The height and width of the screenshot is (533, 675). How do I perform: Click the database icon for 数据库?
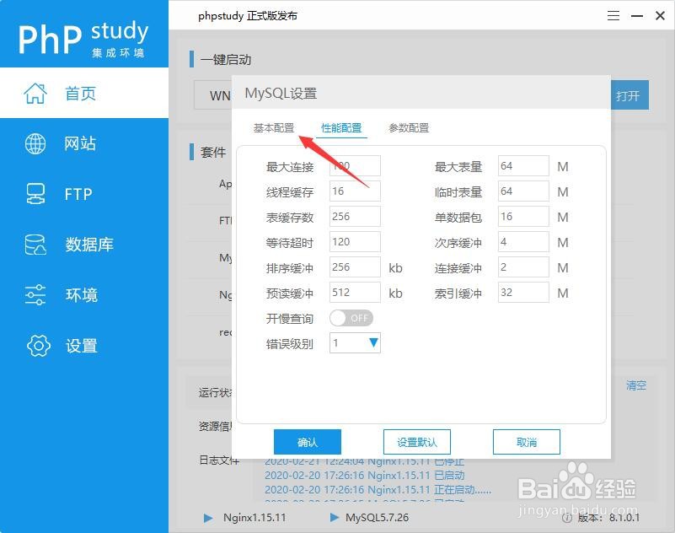coord(35,245)
